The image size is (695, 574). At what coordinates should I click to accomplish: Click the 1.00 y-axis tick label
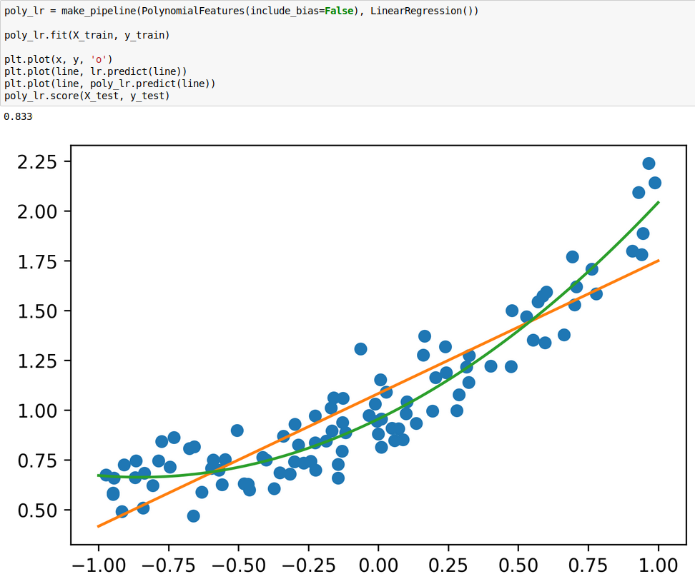tap(36, 411)
